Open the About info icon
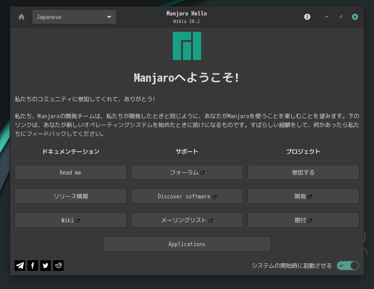This screenshot has height=289, width=374. [307, 17]
